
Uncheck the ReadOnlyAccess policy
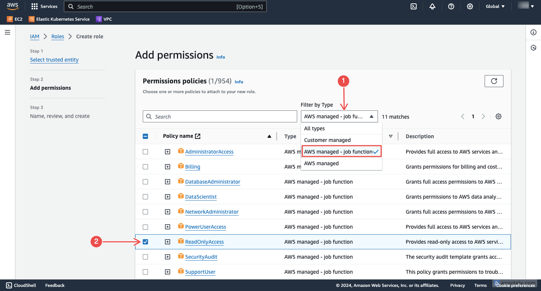point(145,241)
